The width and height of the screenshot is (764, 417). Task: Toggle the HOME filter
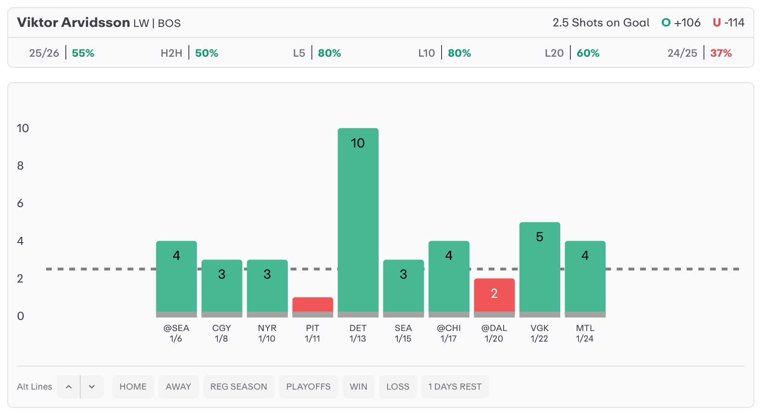133,387
